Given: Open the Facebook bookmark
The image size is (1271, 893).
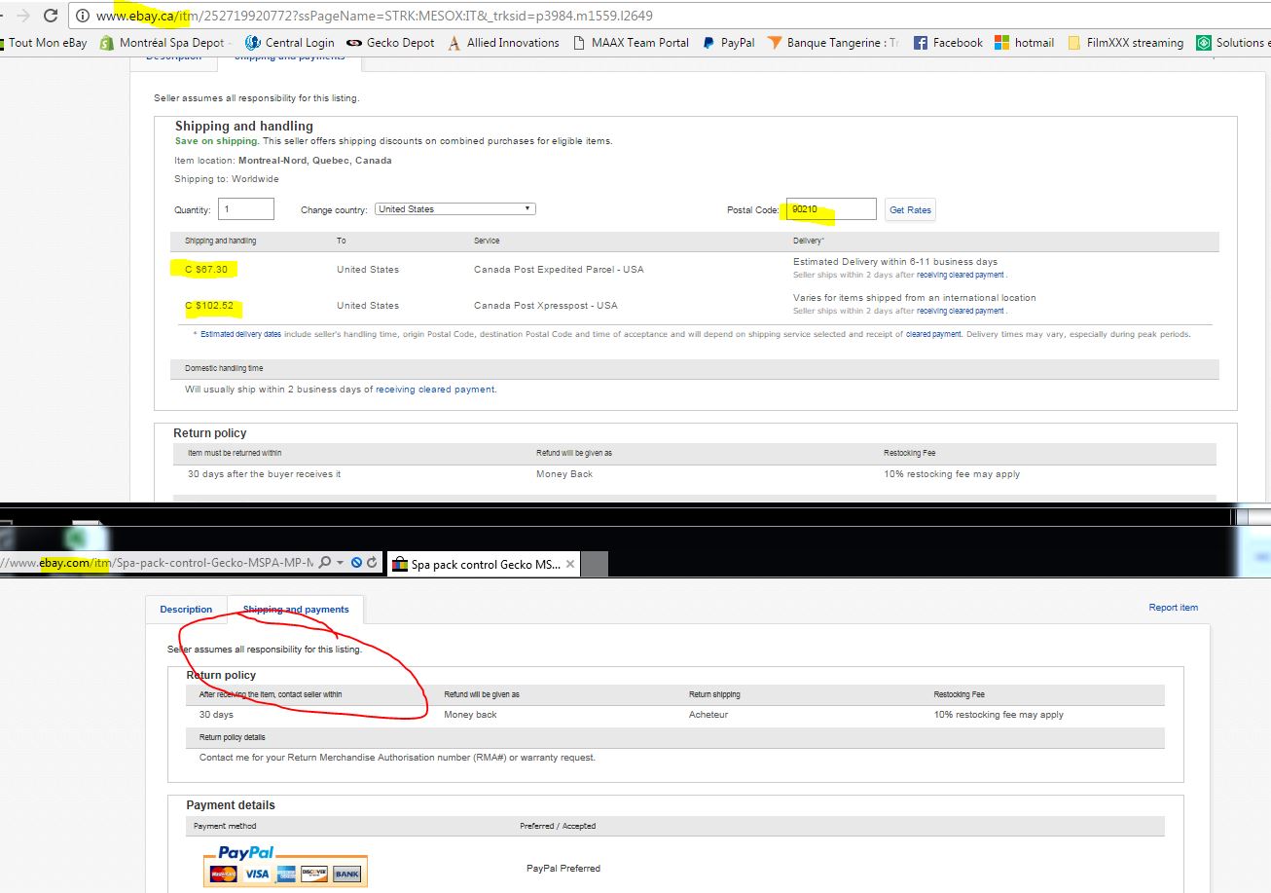Looking at the screenshot, I should click(x=947, y=43).
